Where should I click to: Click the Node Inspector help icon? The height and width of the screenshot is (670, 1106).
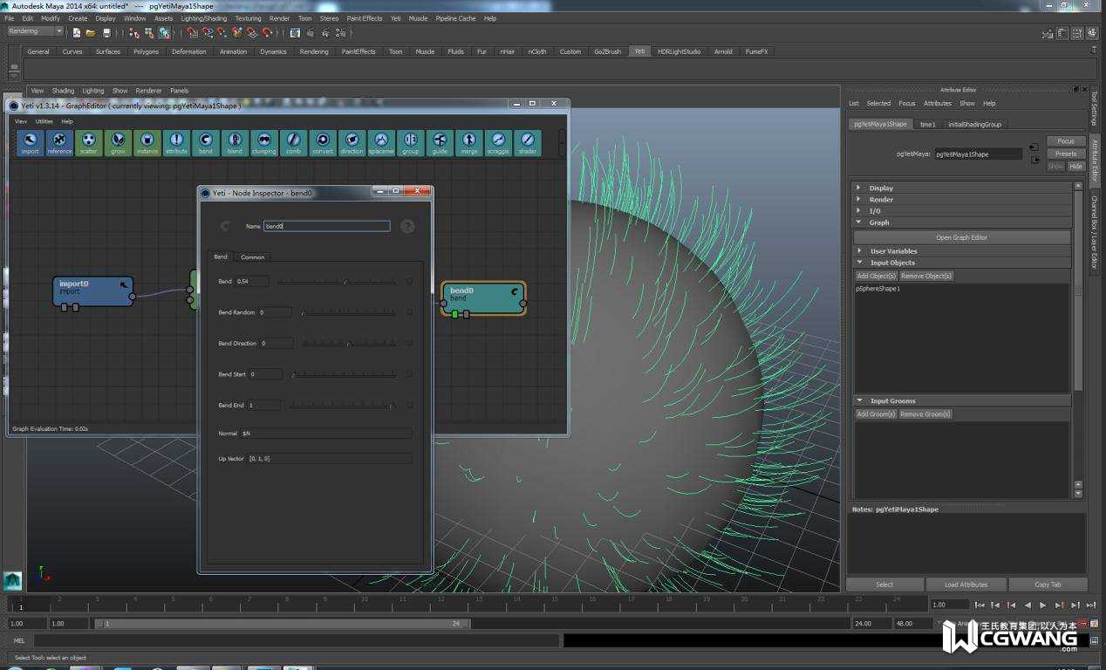click(x=406, y=226)
